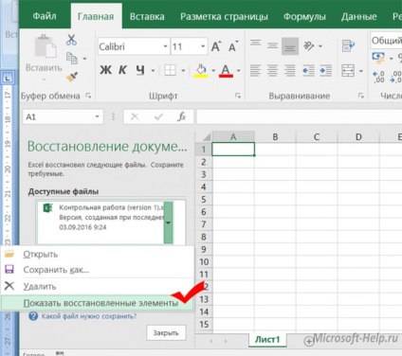This screenshot has width=402, height=356.
Task: Choose Удалить in the context menu
Action: [x=97, y=287]
